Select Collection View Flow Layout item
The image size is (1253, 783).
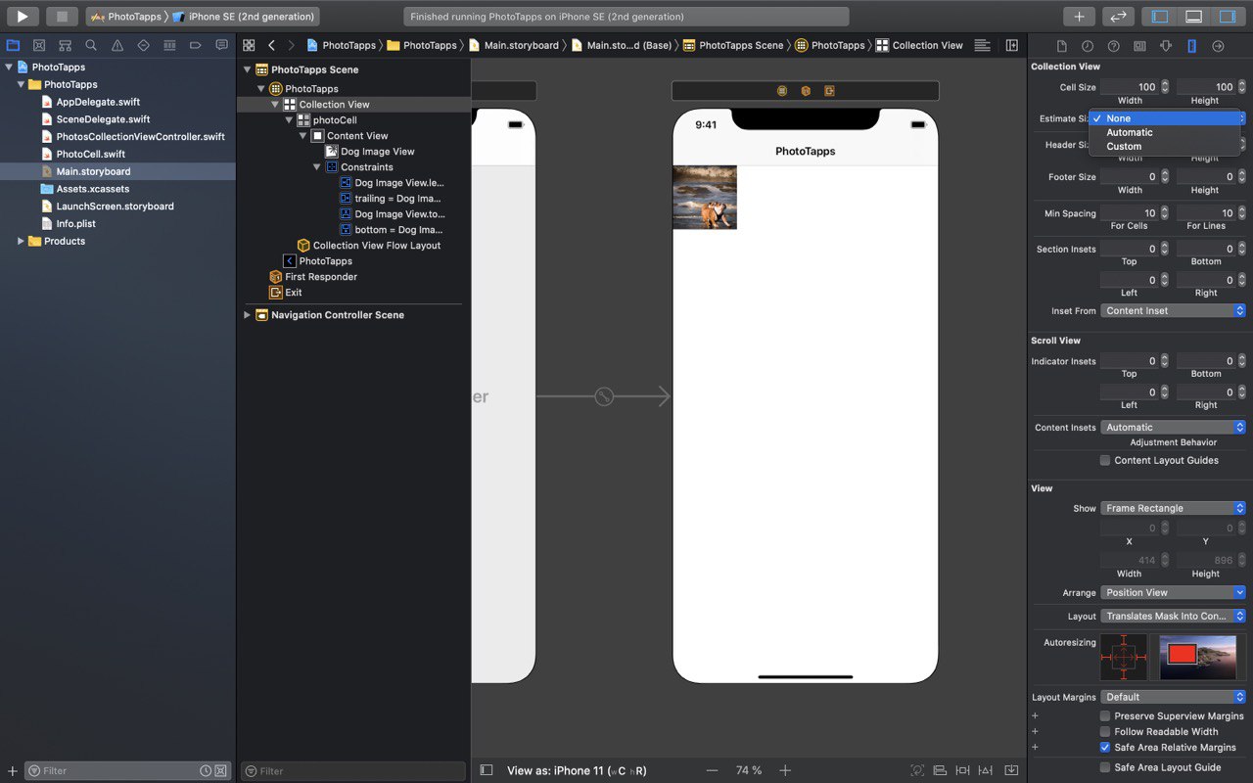[377, 246]
